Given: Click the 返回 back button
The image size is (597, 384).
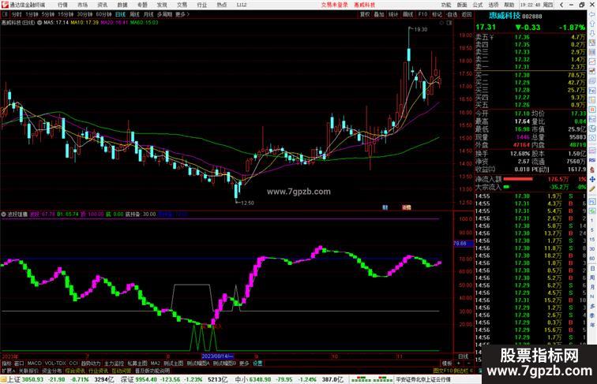Looking at the screenshot, I should click(467, 14).
